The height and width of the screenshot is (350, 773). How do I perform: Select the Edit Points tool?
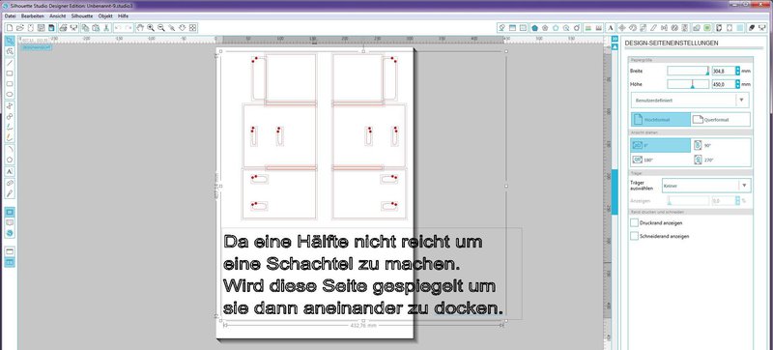point(10,51)
